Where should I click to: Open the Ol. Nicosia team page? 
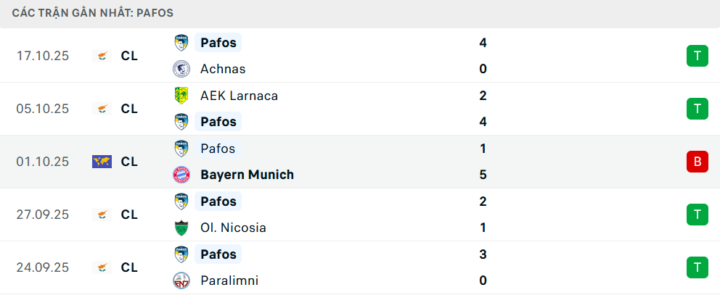pos(233,228)
